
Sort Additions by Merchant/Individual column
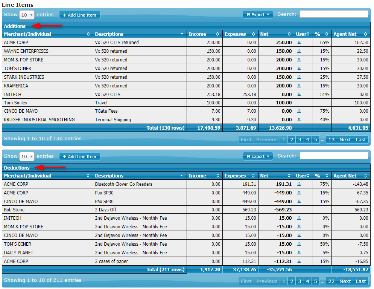47,34
